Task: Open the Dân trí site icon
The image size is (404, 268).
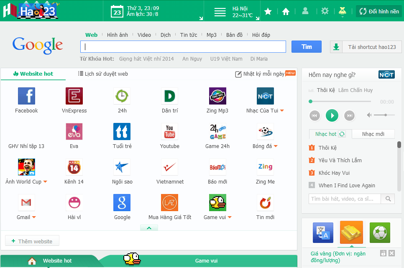Action: tap(169, 96)
